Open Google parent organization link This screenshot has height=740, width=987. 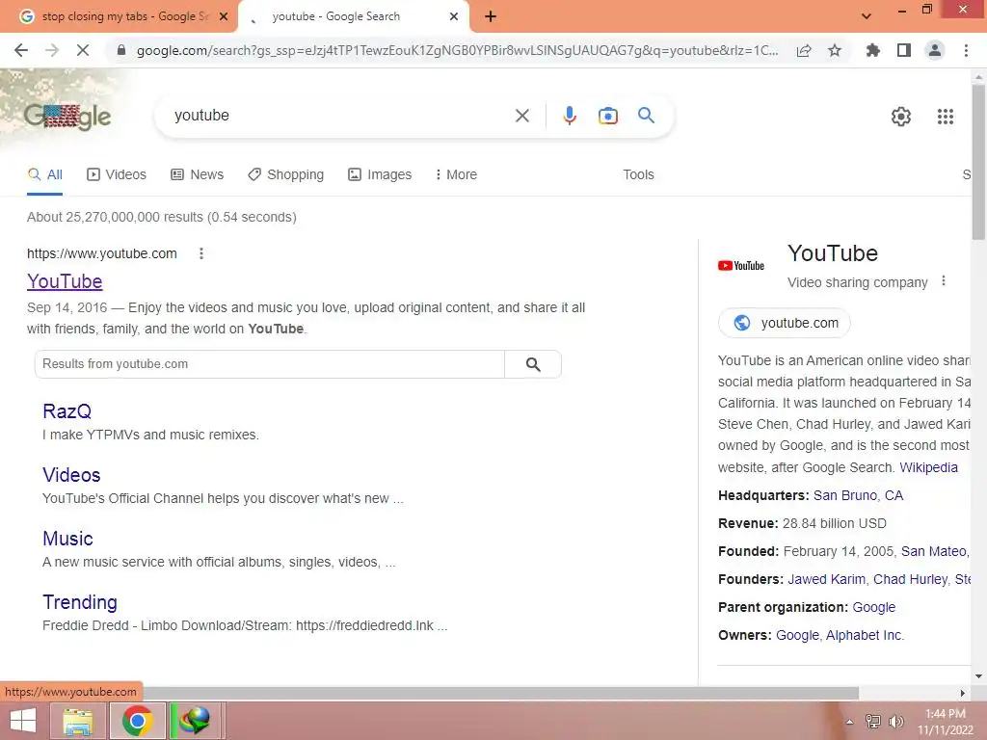(873, 607)
